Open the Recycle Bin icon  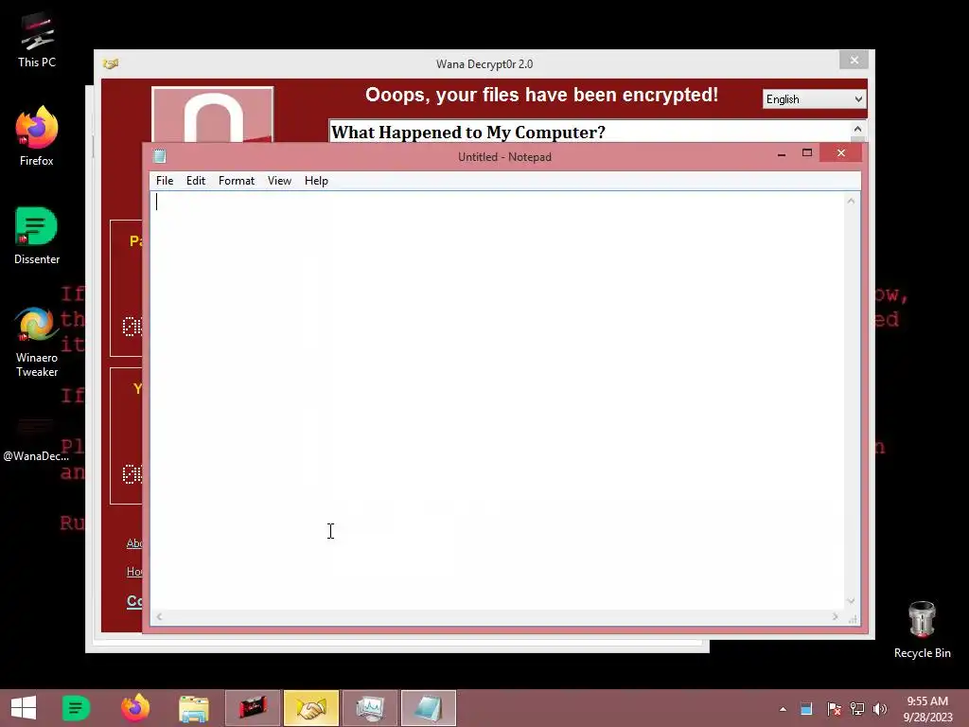tap(922, 629)
